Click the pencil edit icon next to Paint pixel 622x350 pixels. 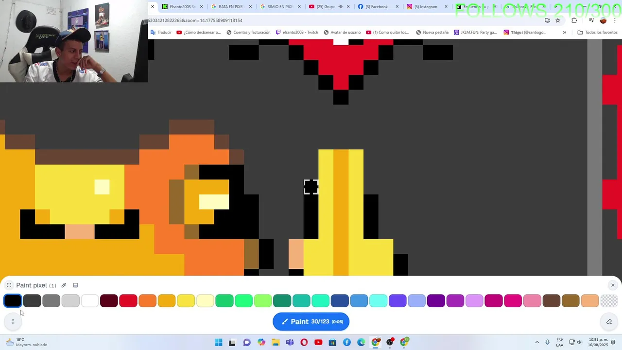coord(64,285)
